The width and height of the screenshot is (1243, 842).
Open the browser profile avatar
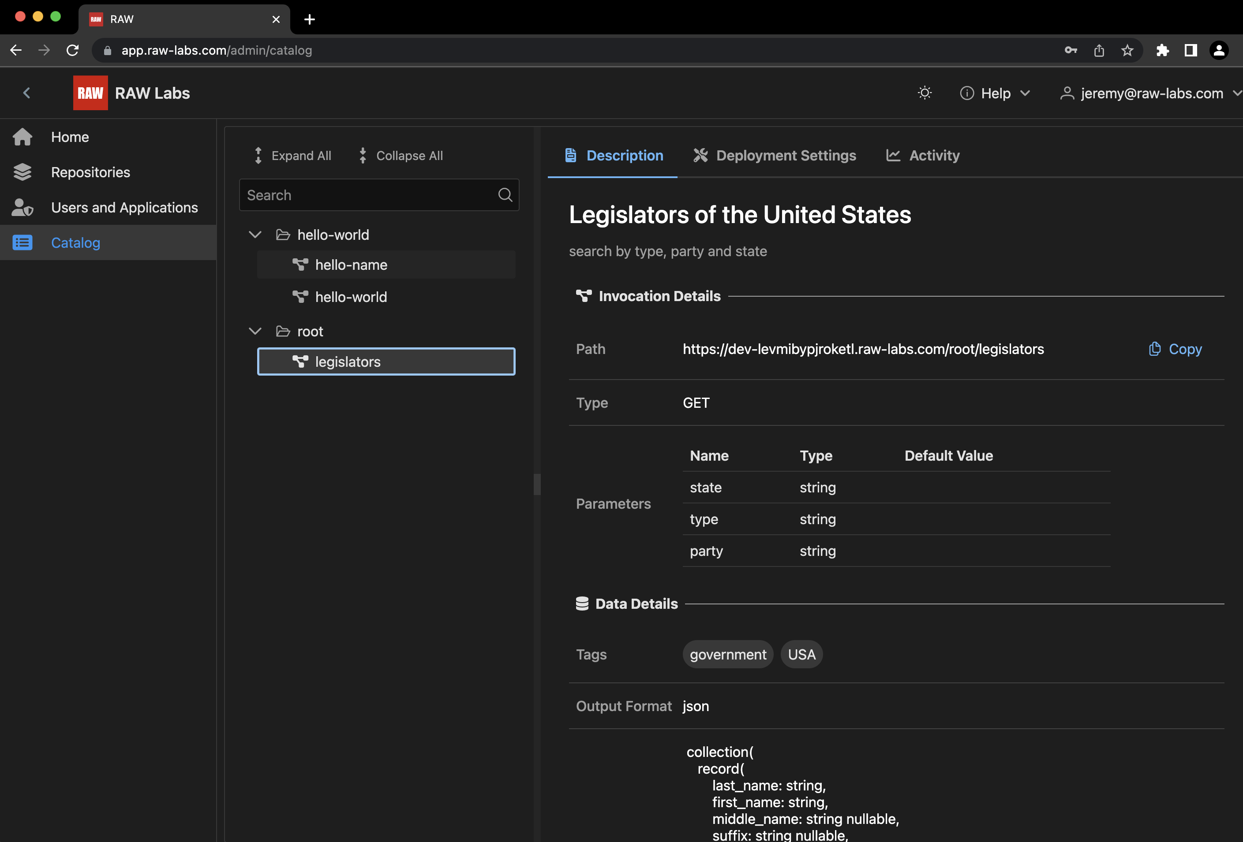pyautogui.click(x=1219, y=50)
